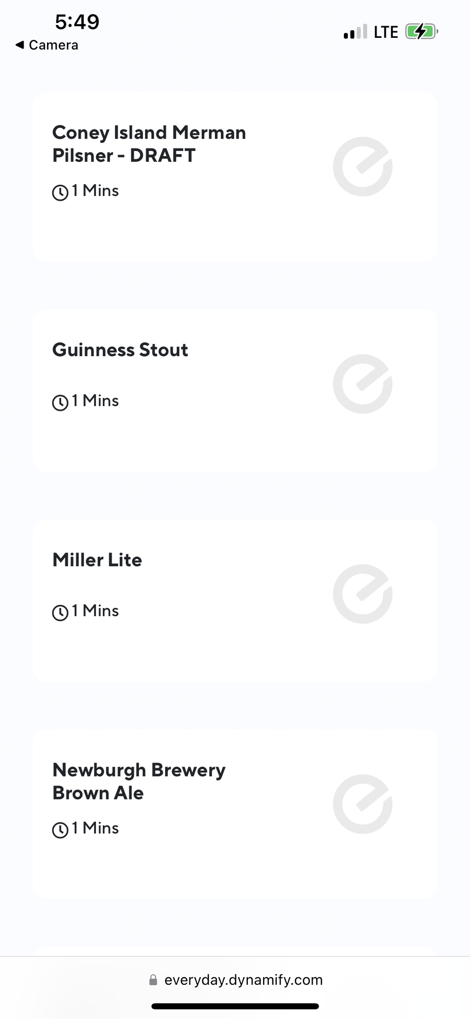Screen dimensions: 470x1019
Task: Open Coney Island Merman Pilsner - DRAFT item
Action: point(149,144)
